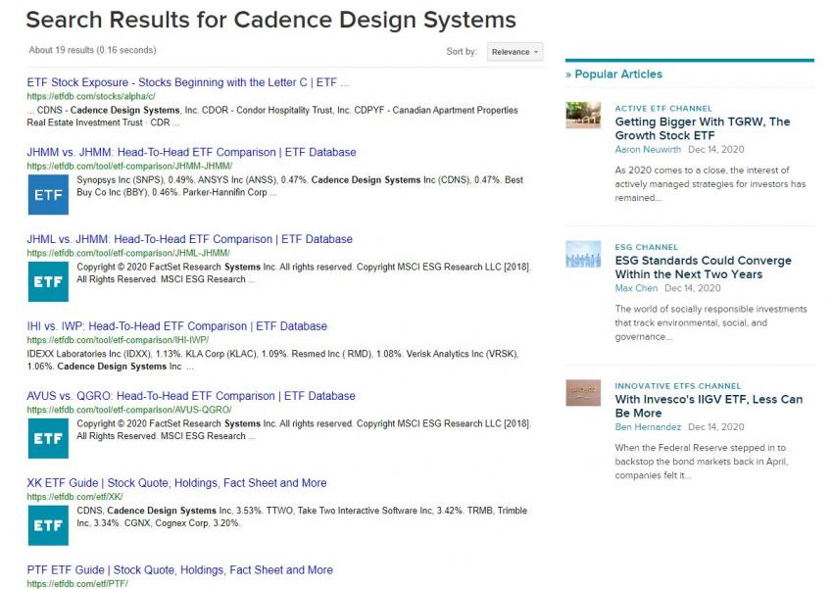
Task: Open the AVUS vs. QGRO comparison result
Action: coord(191,396)
